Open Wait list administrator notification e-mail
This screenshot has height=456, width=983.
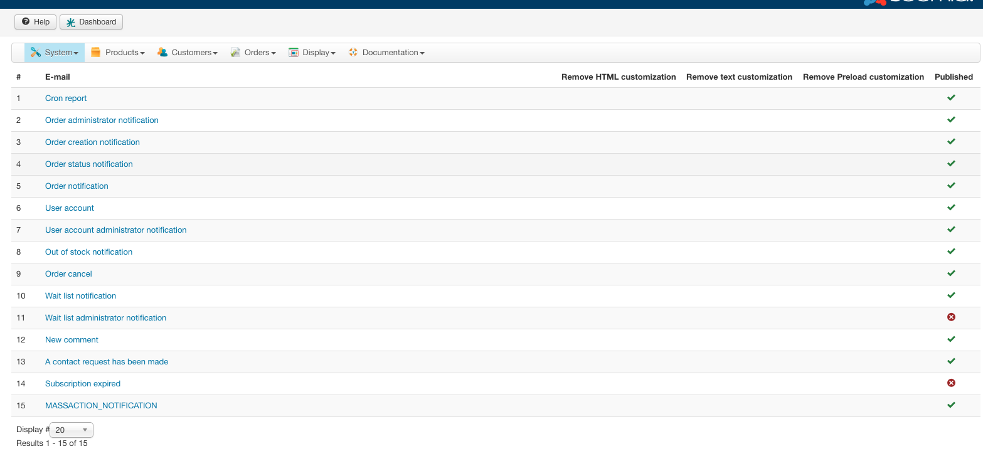(105, 318)
